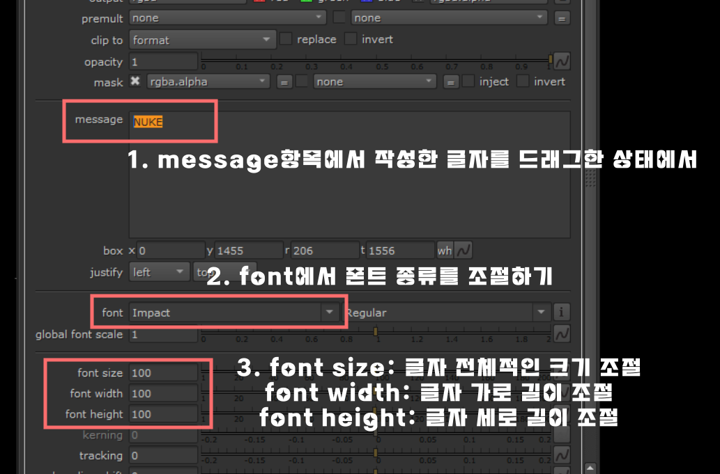This screenshot has width=720, height=474.
Task: Open the first premult 'none' dropdown
Action: 227,18
